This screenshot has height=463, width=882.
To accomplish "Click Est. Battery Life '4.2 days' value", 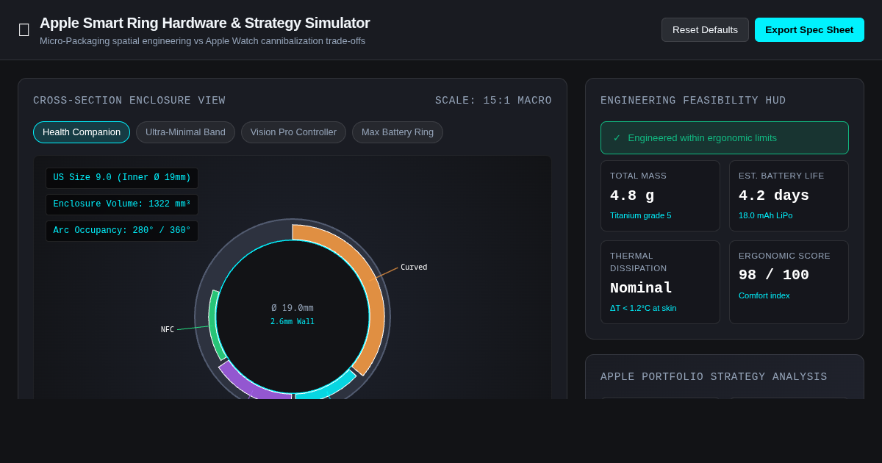I will point(774,195).
